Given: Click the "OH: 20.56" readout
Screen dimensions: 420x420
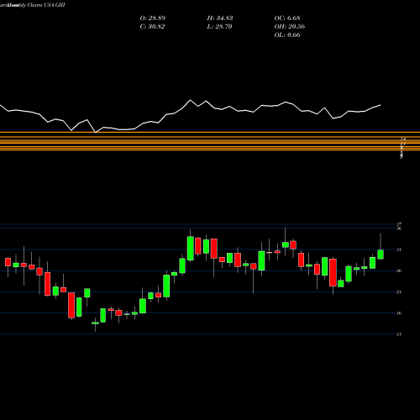Looking at the screenshot, I should click(290, 27).
